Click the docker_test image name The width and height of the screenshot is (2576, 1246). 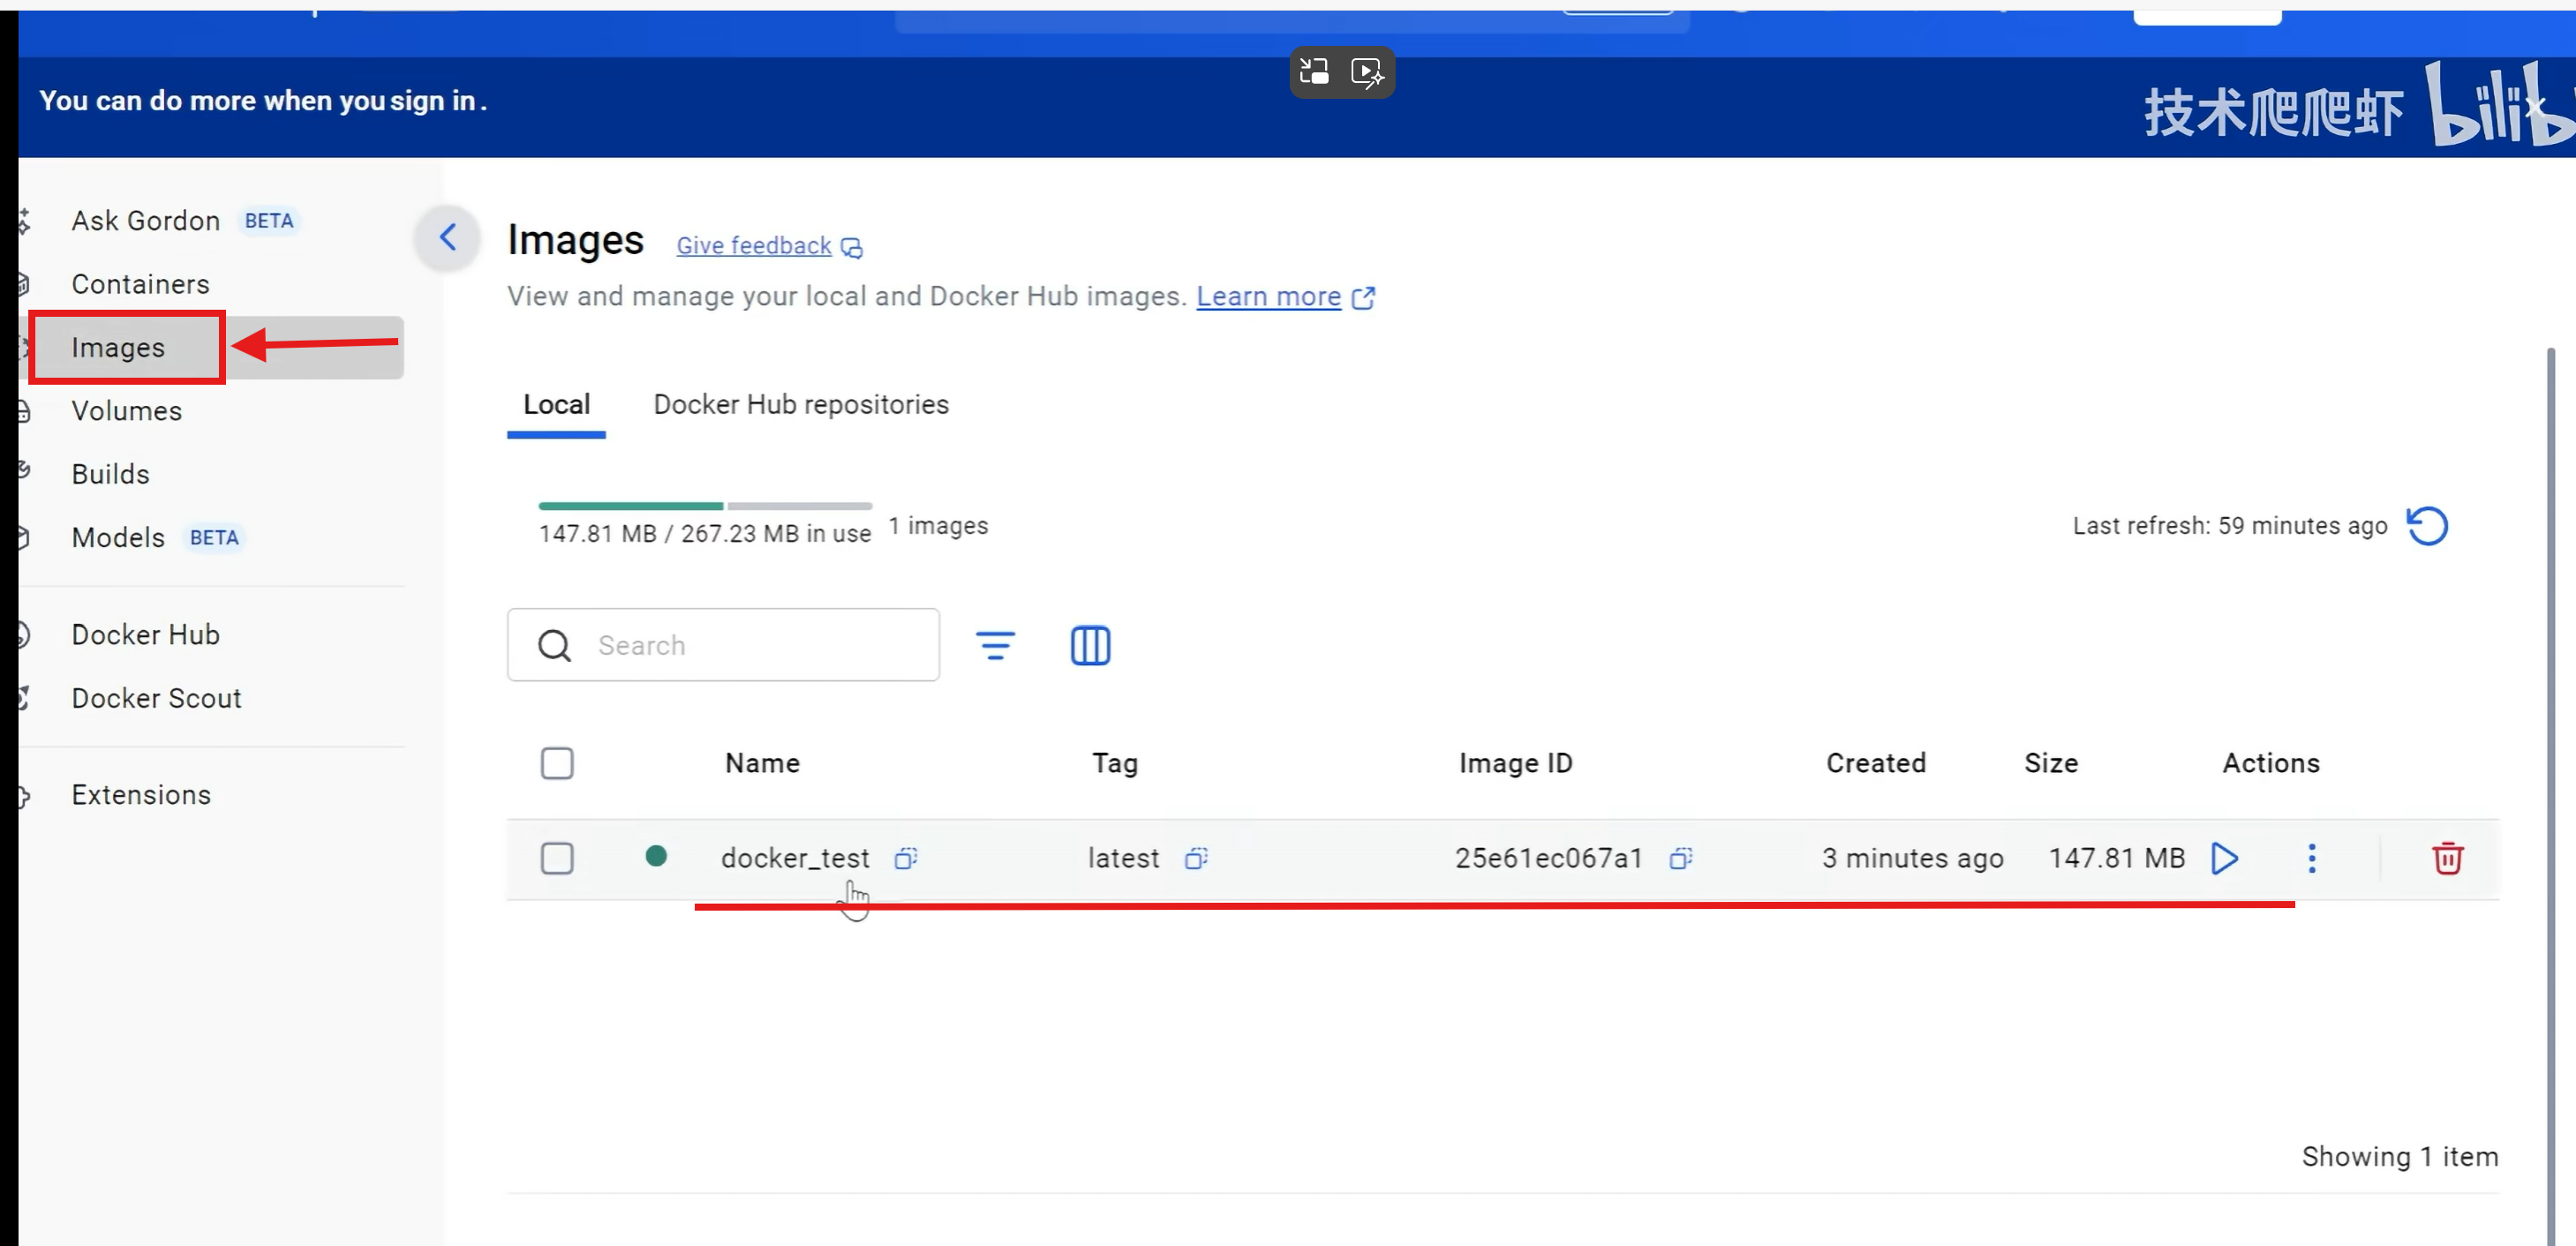coord(795,859)
